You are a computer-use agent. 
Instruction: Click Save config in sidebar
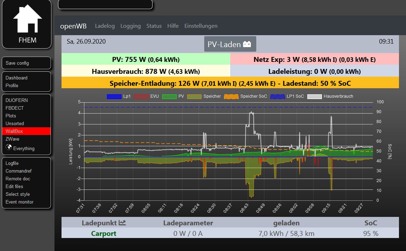pyautogui.click(x=17, y=63)
